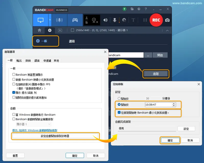Click the 進階 button

click(x=156, y=74)
